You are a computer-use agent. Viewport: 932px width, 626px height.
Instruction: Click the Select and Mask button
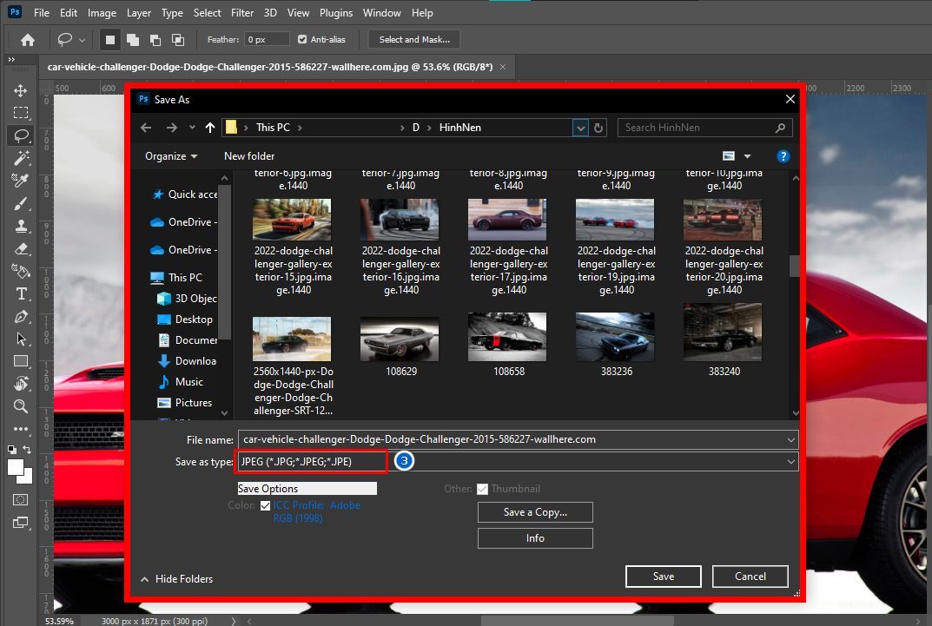pos(414,39)
